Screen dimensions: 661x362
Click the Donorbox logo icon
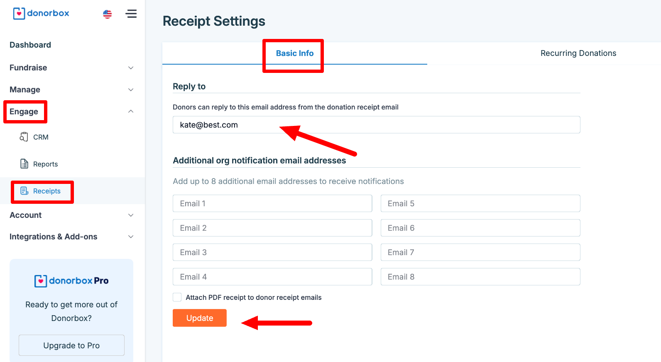pyautogui.click(x=19, y=14)
